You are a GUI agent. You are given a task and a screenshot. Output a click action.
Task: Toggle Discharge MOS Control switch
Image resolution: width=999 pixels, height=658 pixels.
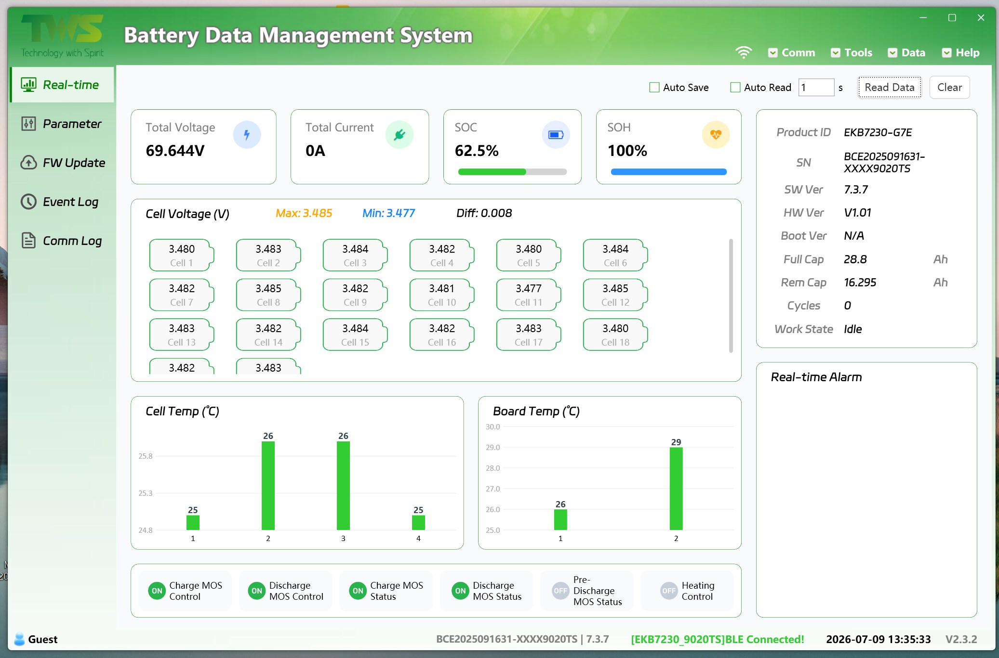(257, 591)
